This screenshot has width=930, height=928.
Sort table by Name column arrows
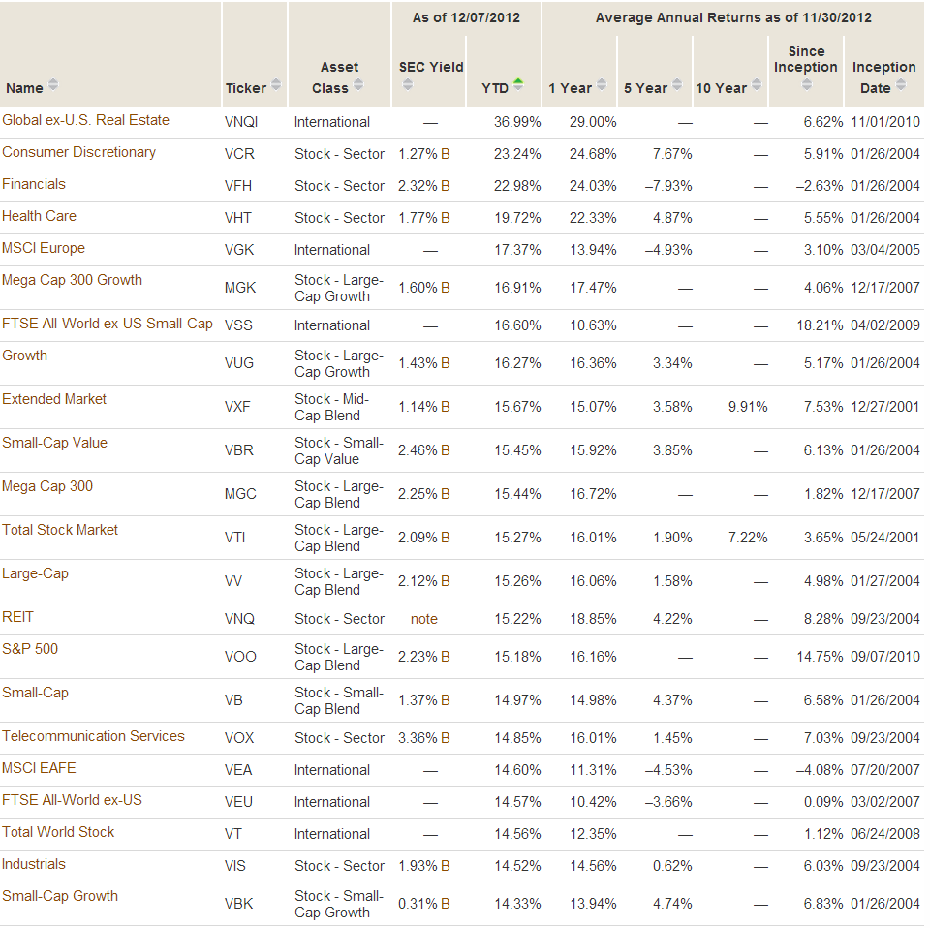53,85
